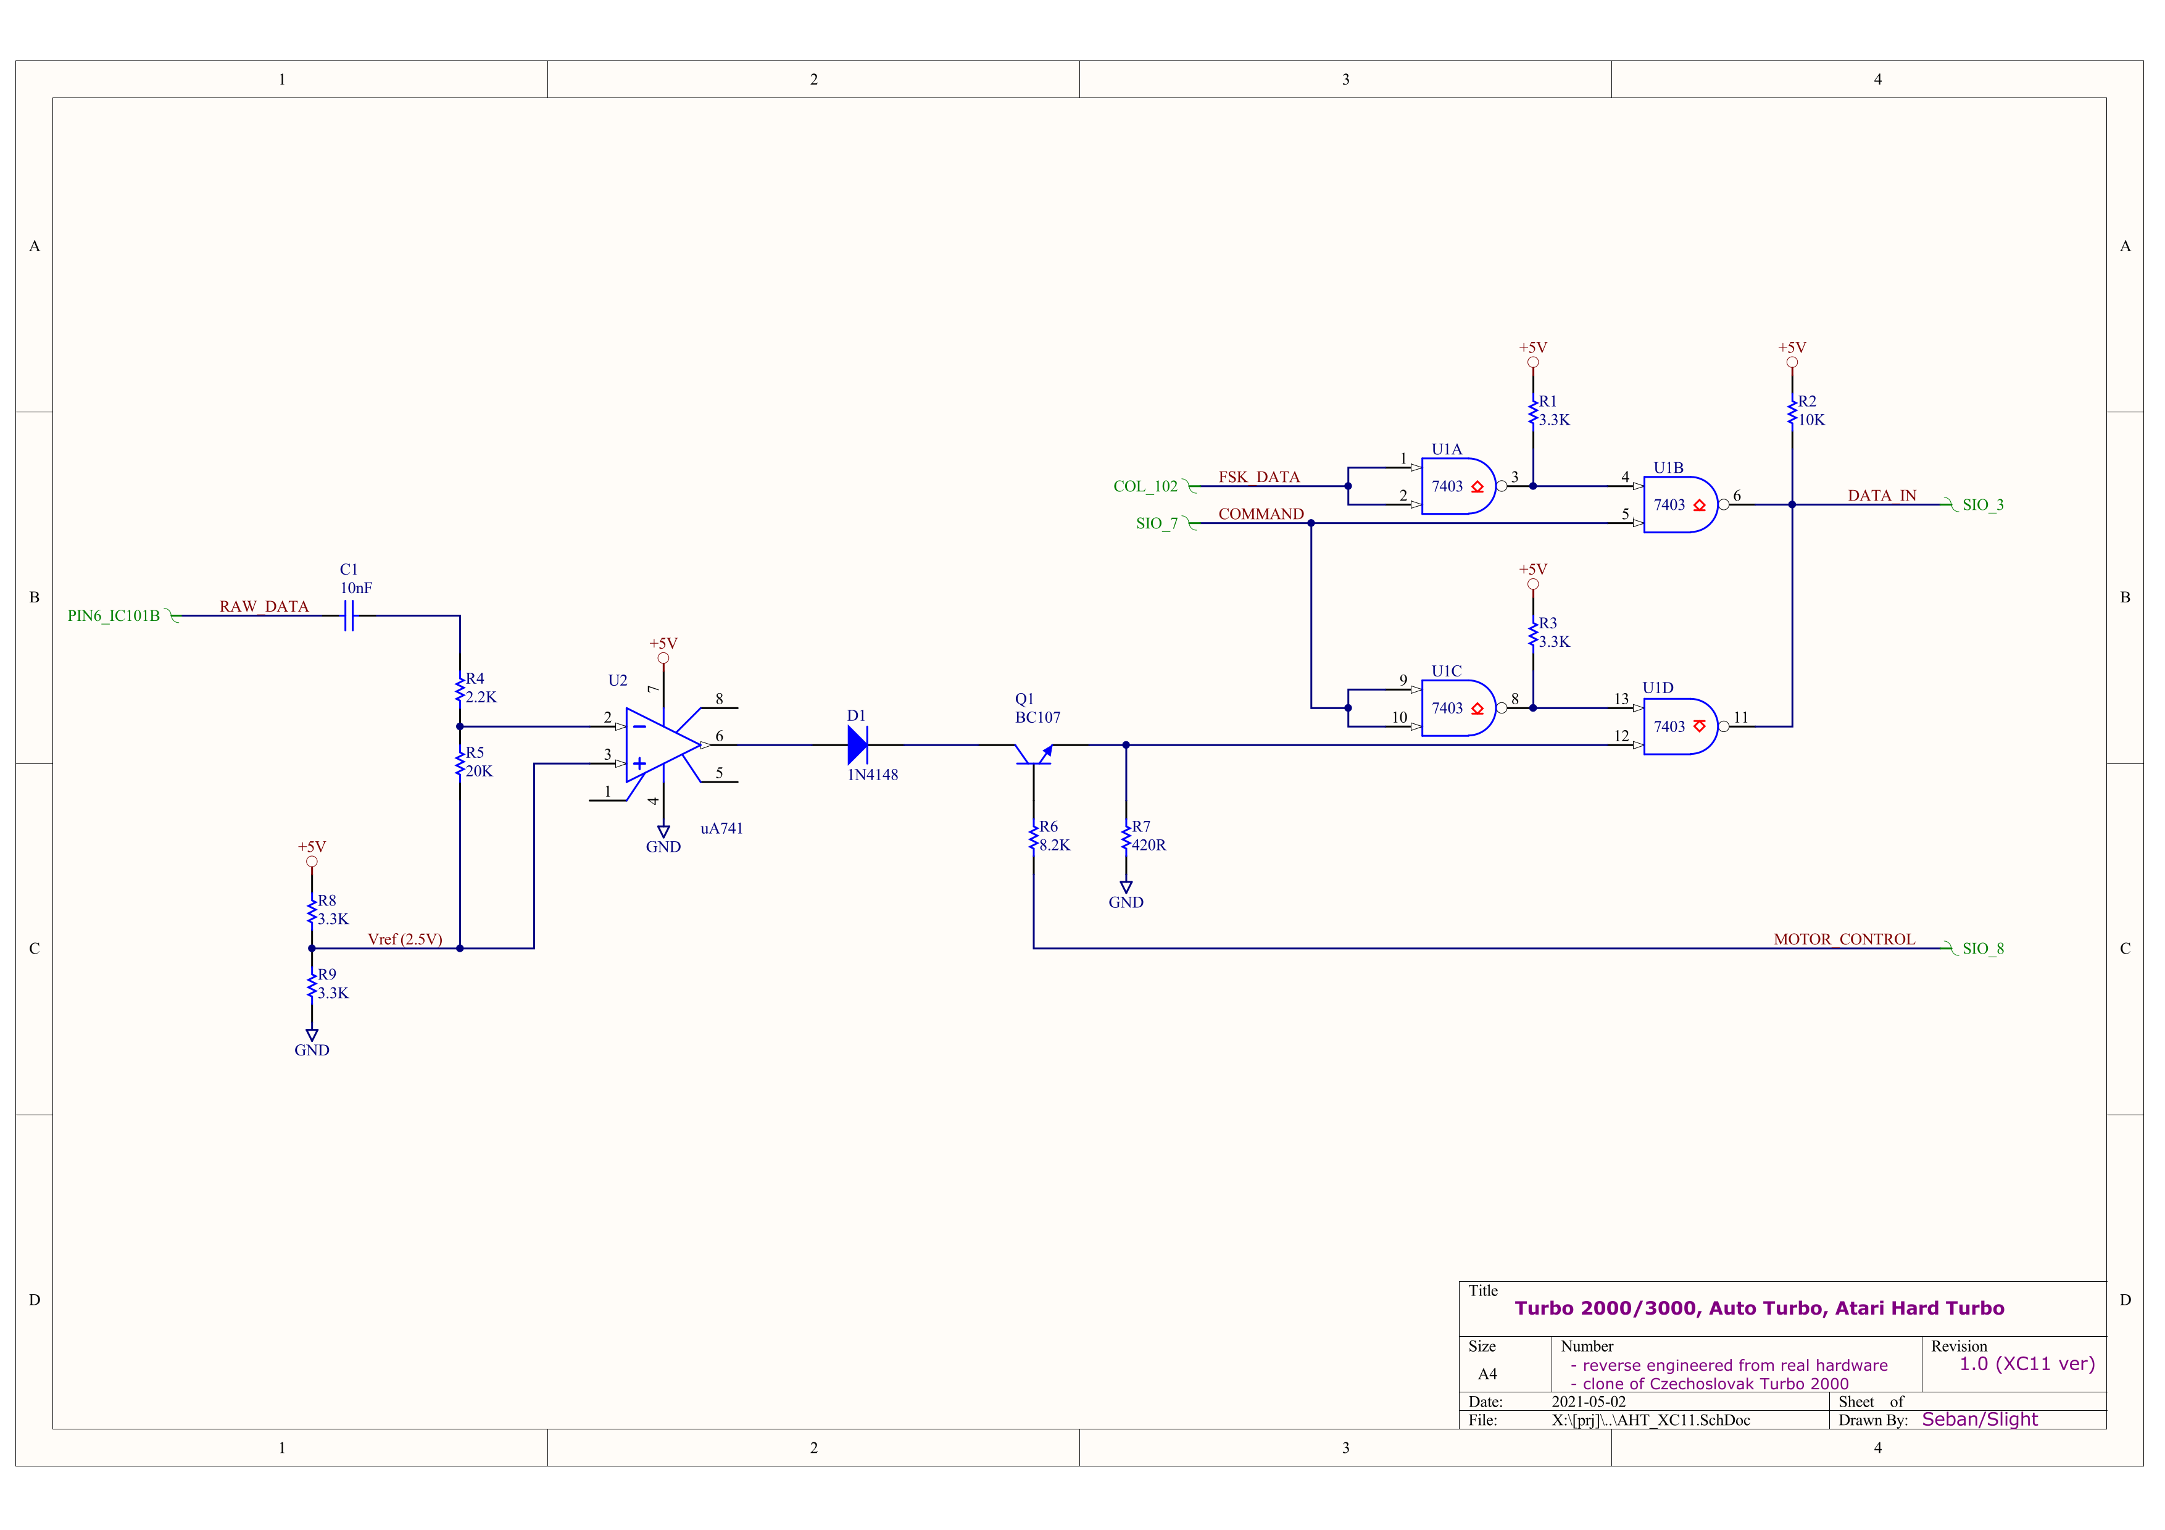Click the Q1 designator label
This screenshot has width=2165, height=1530.
coord(1024,699)
